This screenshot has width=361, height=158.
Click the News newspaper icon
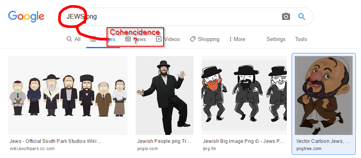pos(128,39)
